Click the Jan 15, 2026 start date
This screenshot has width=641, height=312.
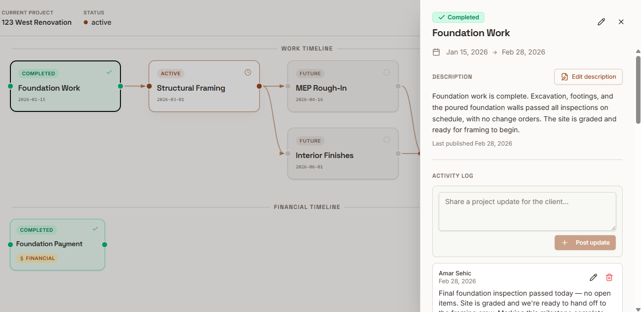(467, 52)
